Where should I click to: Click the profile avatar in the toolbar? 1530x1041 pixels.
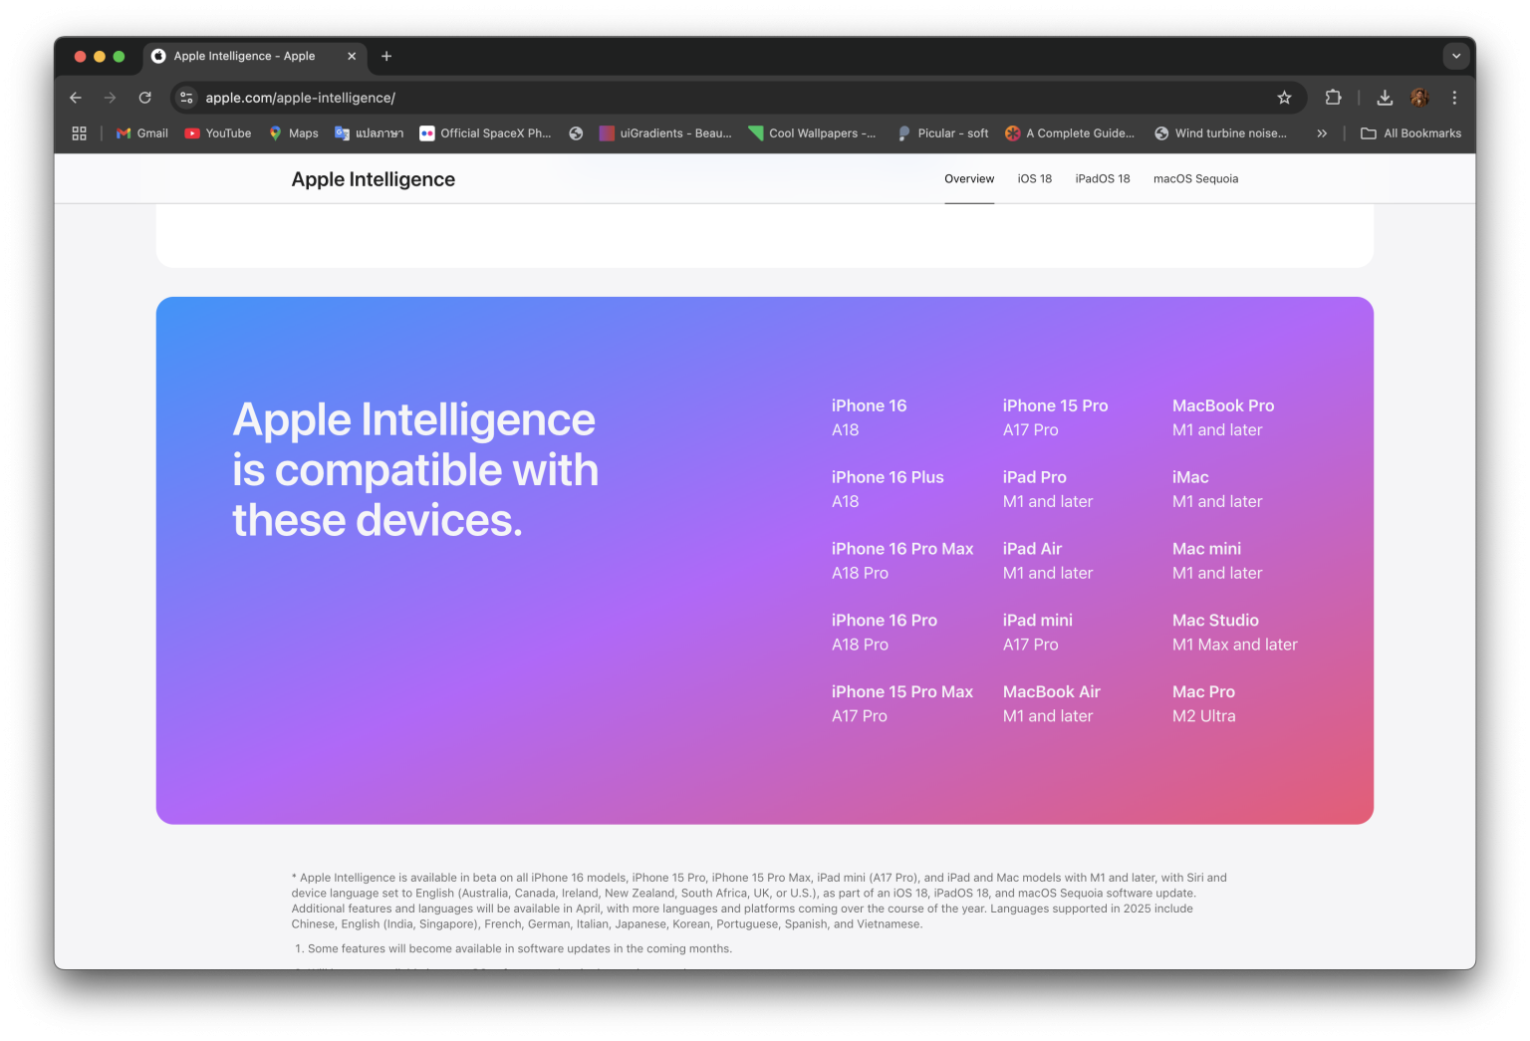coord(1417,98)
